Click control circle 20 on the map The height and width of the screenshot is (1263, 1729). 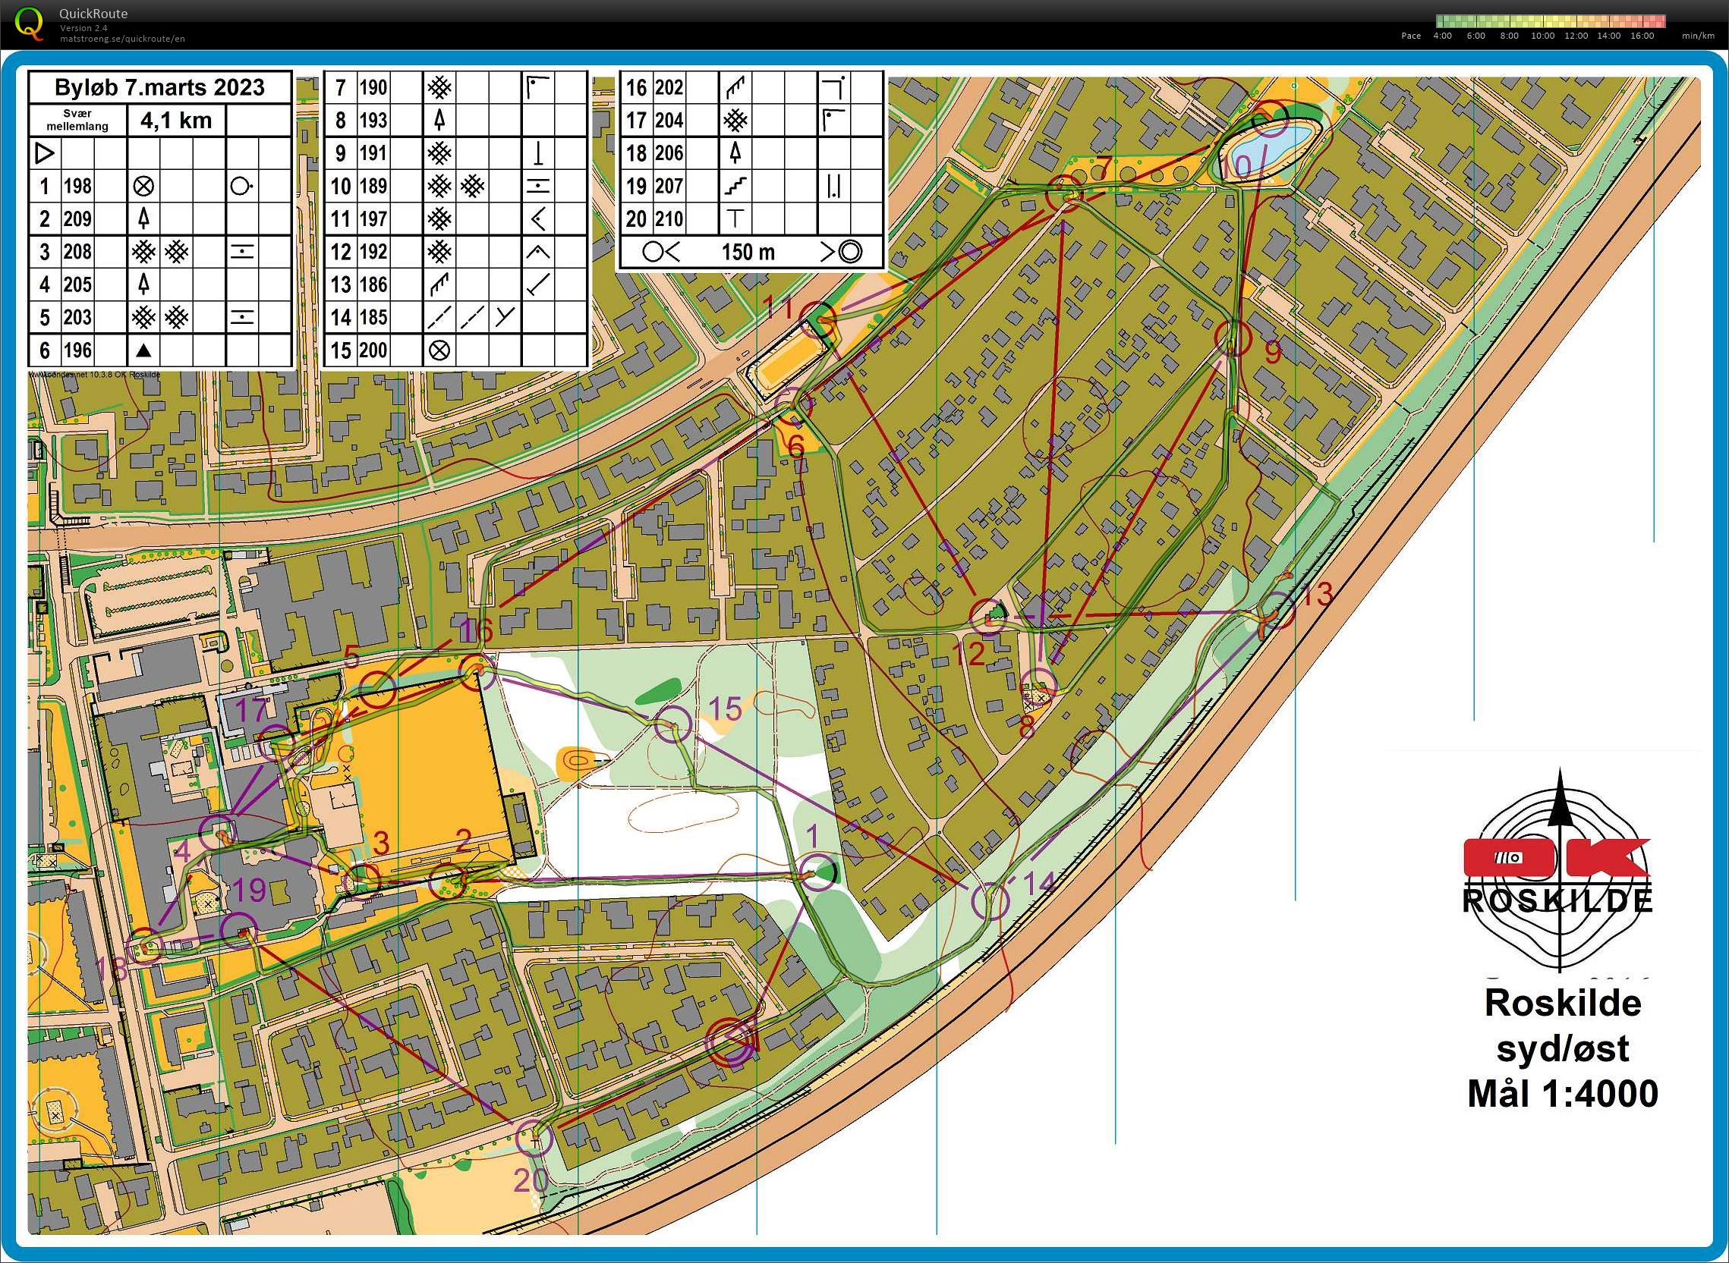click(x=534, y=1138)
